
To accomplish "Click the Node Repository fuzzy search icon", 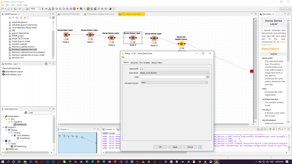I will 26,112.
